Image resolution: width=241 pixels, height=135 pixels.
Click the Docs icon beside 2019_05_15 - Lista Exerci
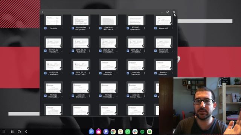pos(73,73)
